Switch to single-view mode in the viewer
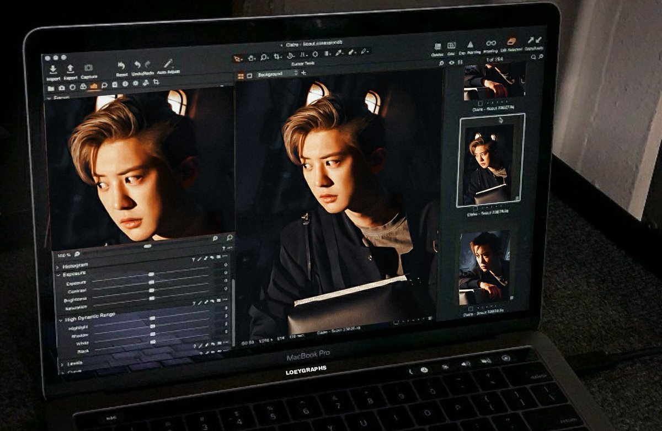This screenshot has width=662, height=431. tap(249, 75)
